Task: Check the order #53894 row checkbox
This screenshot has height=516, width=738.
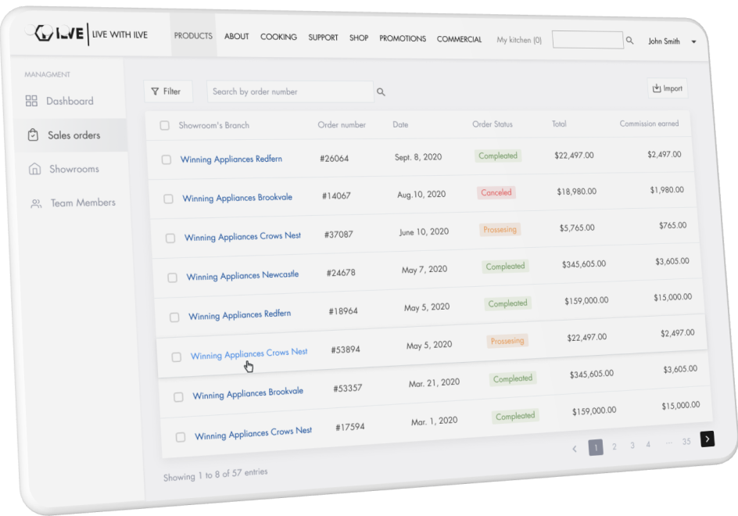Action: tap(177, 357)
